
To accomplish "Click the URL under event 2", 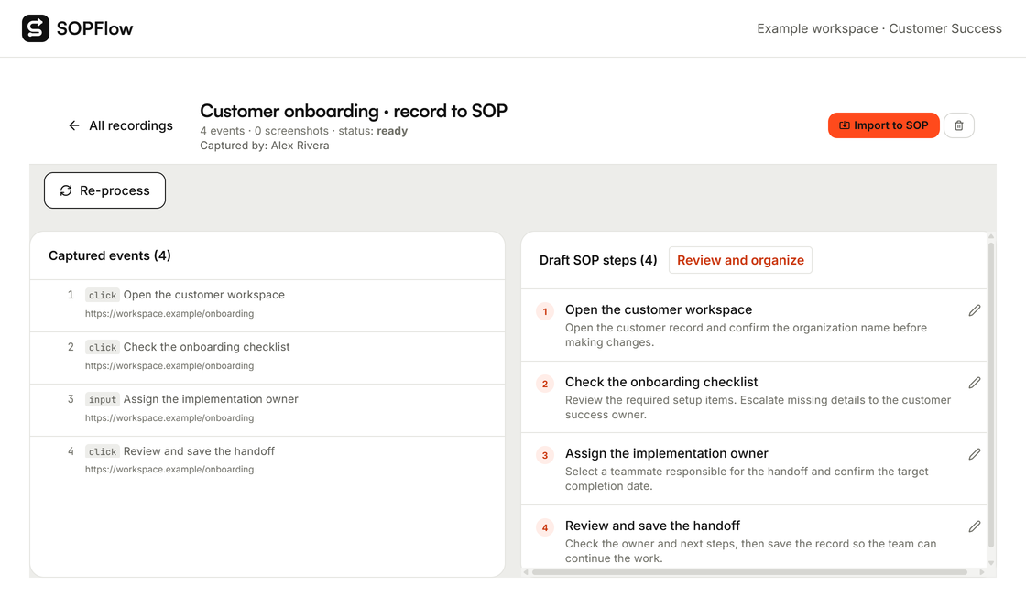I will coord(169,366).
